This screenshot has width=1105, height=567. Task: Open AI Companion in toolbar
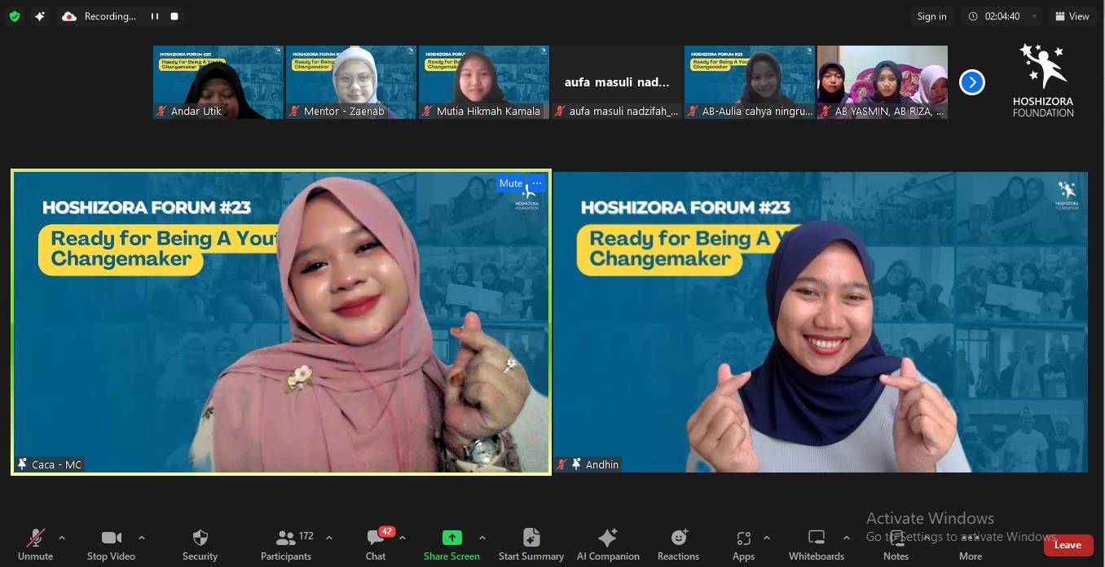608,544
